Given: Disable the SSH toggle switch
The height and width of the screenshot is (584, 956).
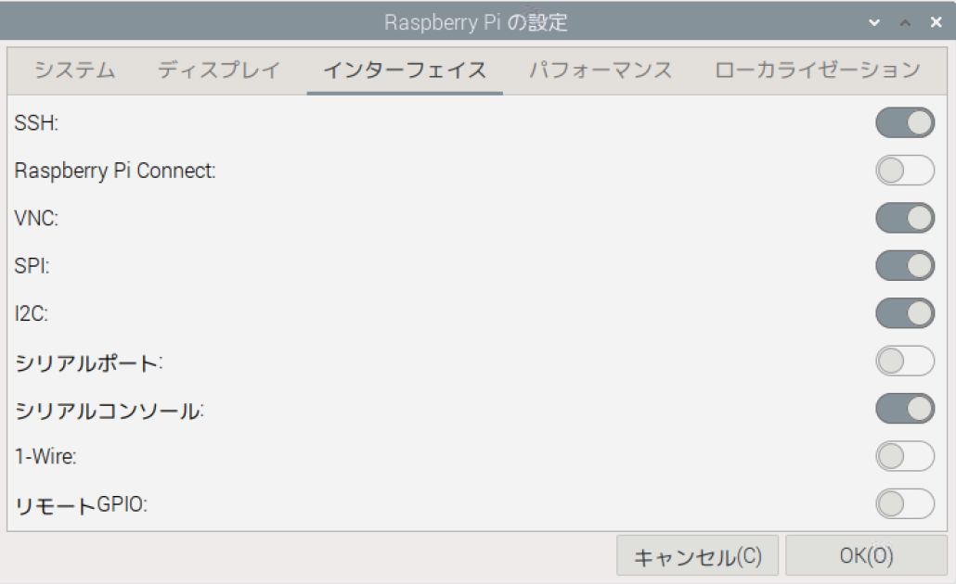Looking at the screenshot, I should [904, 122].
